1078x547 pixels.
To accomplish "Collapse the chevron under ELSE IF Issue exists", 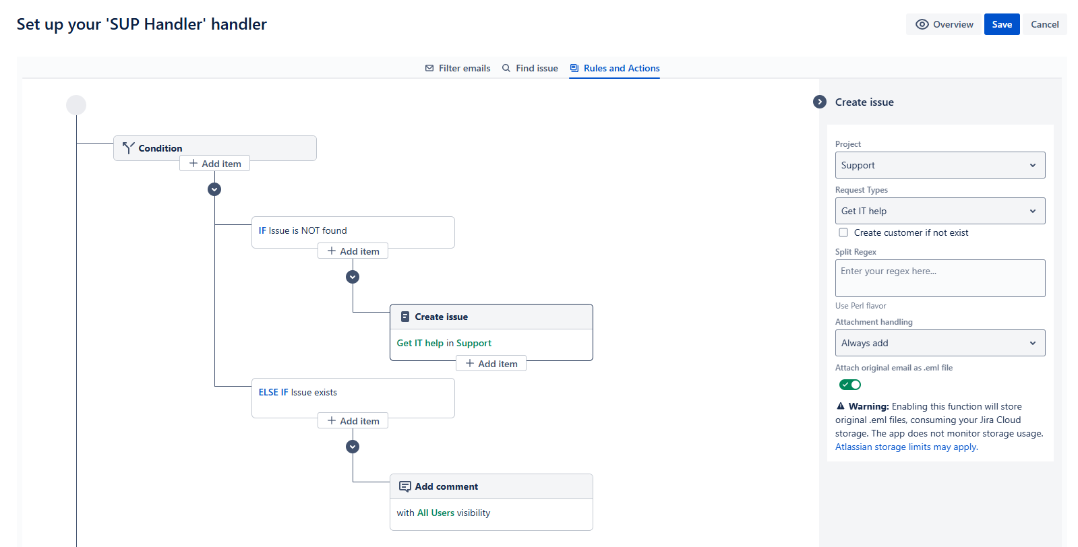I will (x=353, y=447).
